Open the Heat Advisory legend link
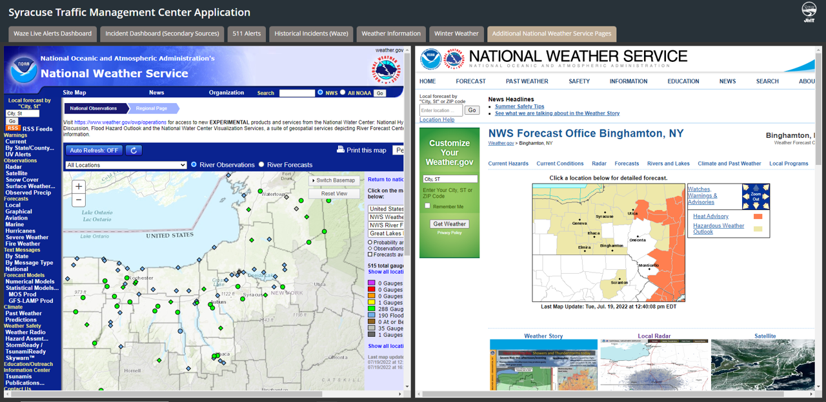 pyautogui.click(x=710, y=216)
